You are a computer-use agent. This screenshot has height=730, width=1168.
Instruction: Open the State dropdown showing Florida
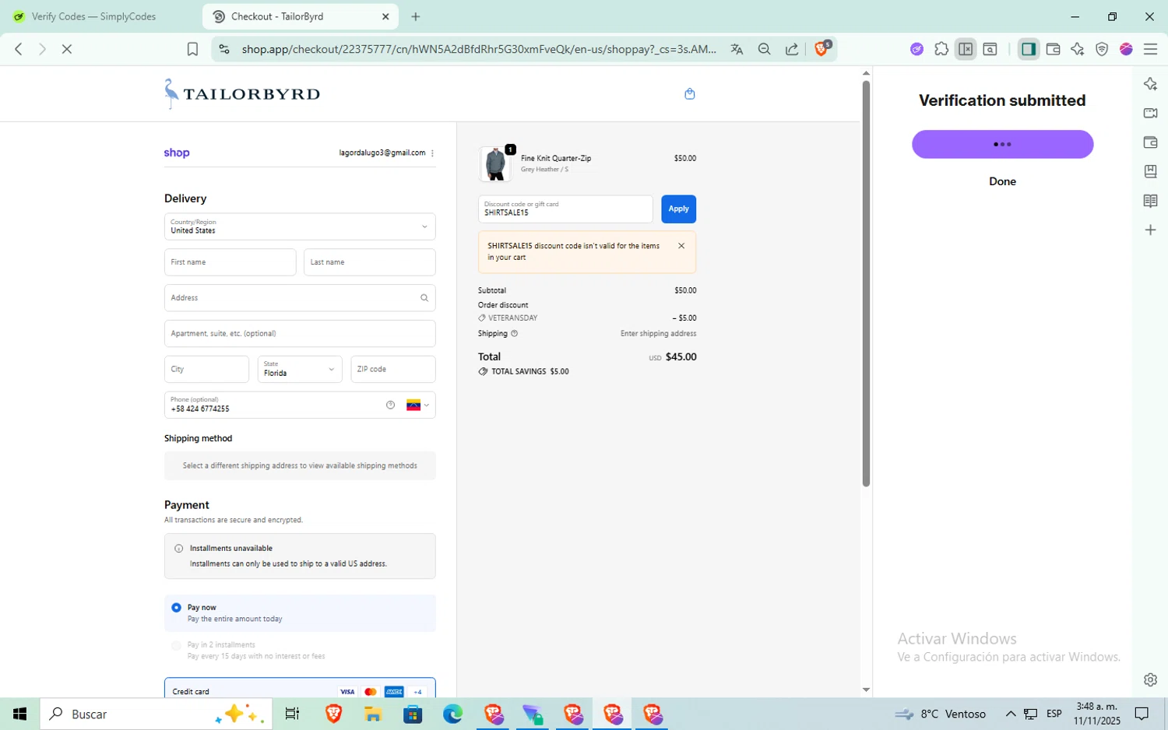tap(300, 369)
